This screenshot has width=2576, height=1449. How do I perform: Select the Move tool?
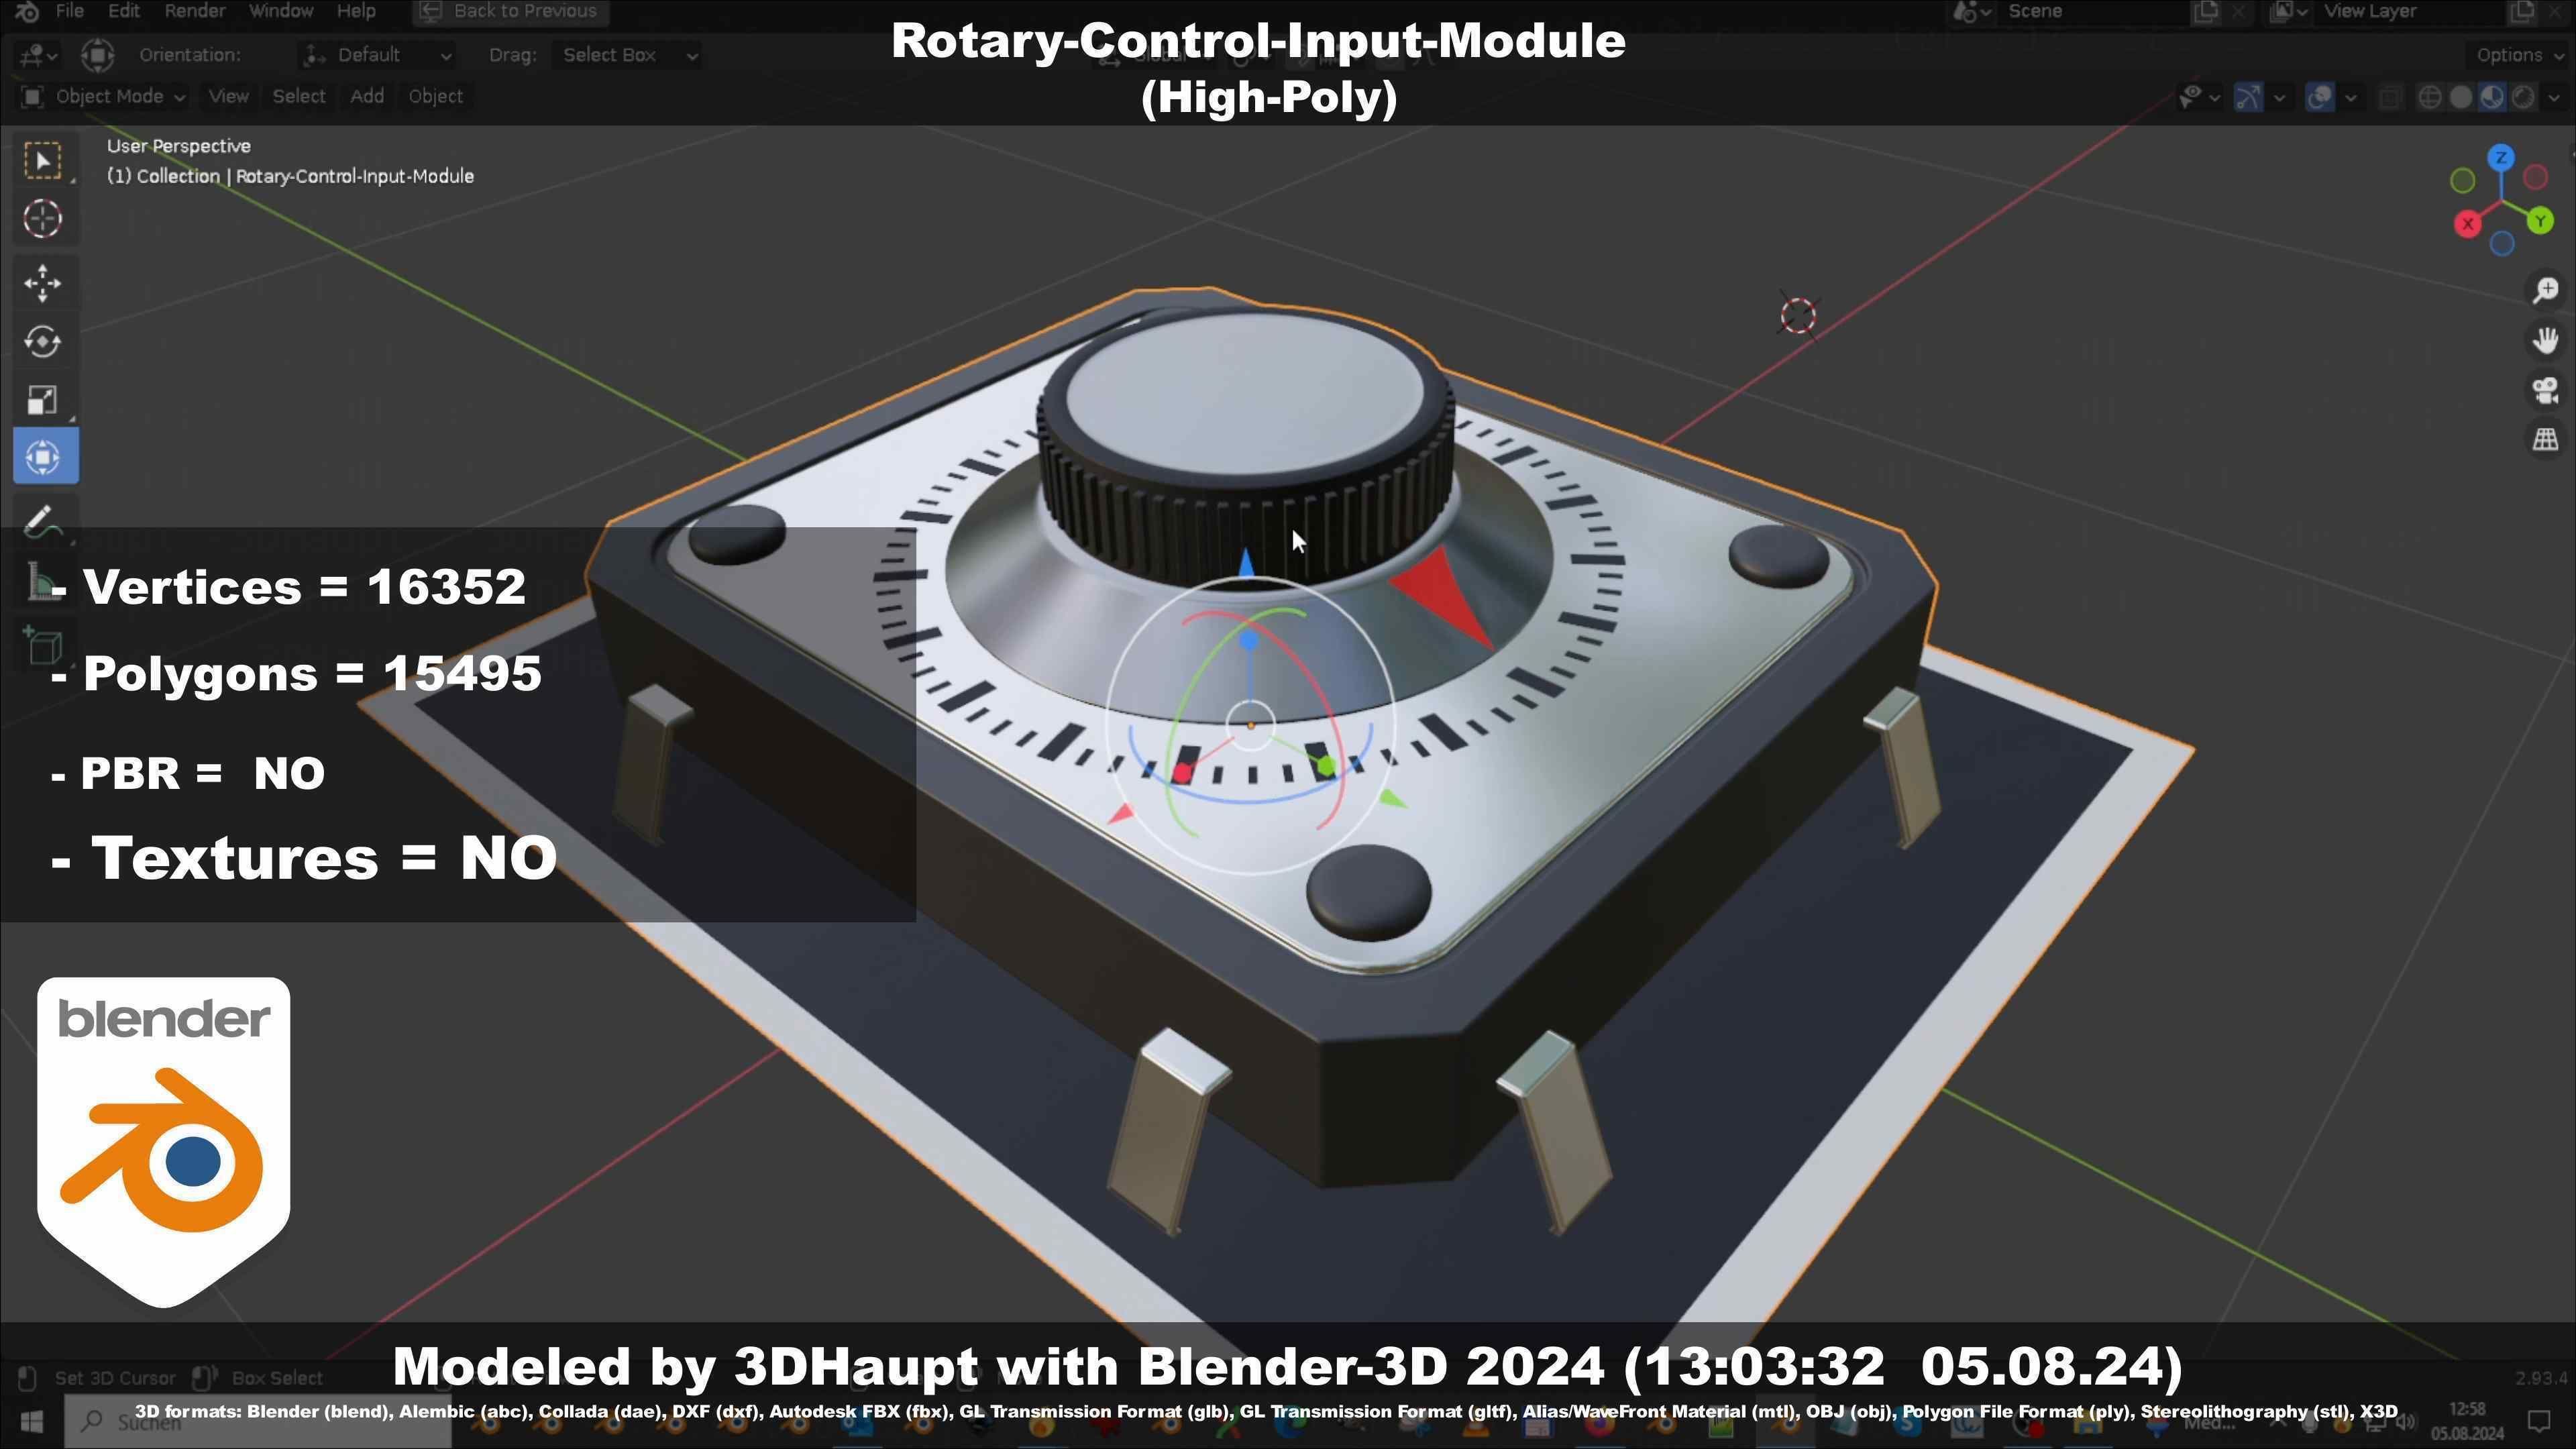[x=43, y=284]
